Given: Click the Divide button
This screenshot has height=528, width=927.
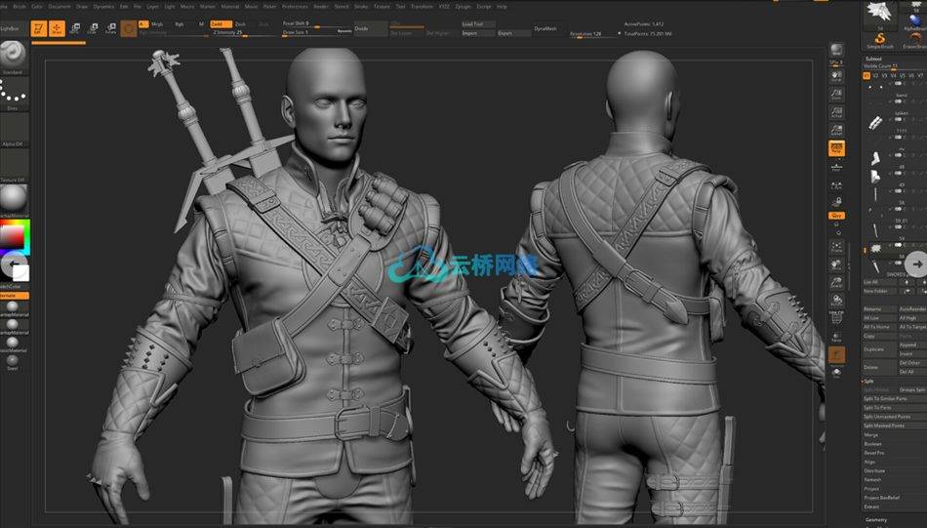Looking at the screenshot, I should 371,28.
